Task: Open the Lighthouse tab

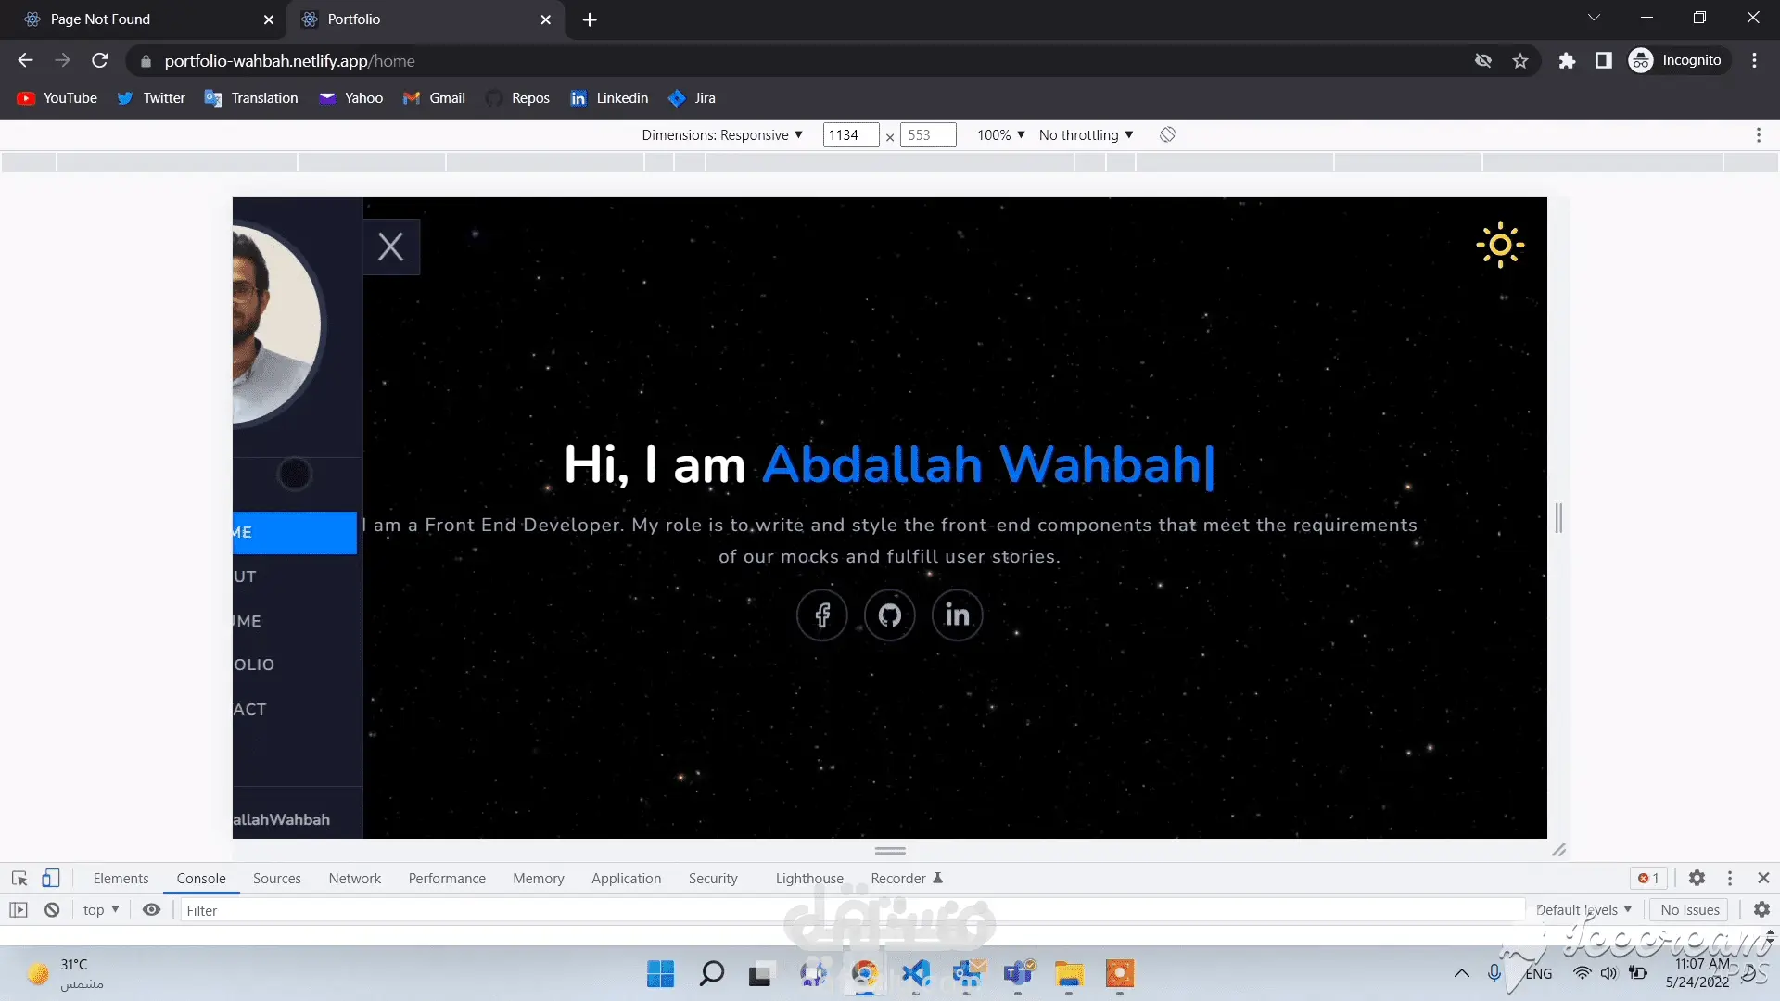Action: 808,879
